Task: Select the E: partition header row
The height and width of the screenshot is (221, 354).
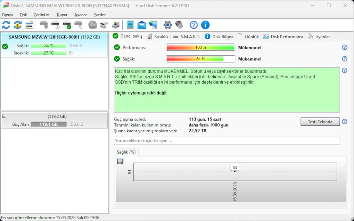Action: (54, 116)
